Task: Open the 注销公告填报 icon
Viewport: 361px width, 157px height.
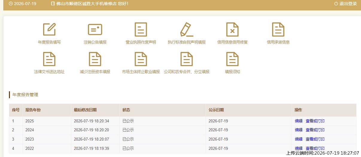Action: pyautogui.click(x=95, y=29)
